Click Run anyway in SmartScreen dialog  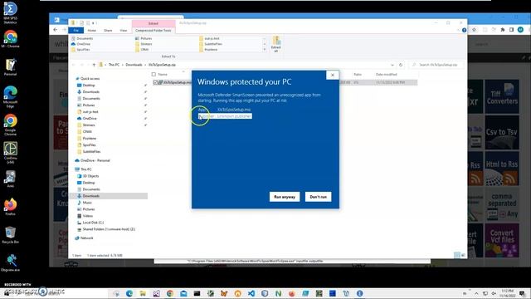285,197
